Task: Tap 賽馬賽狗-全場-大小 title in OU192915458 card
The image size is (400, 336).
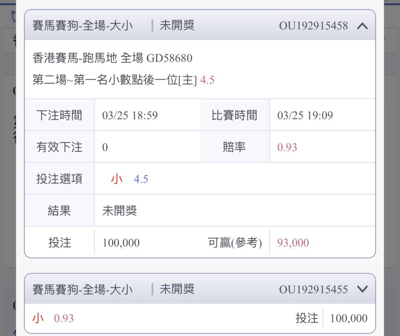Action: (x=82, y=26)
